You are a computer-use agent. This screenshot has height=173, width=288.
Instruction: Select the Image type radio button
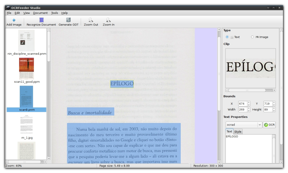(x=252, y=37)
